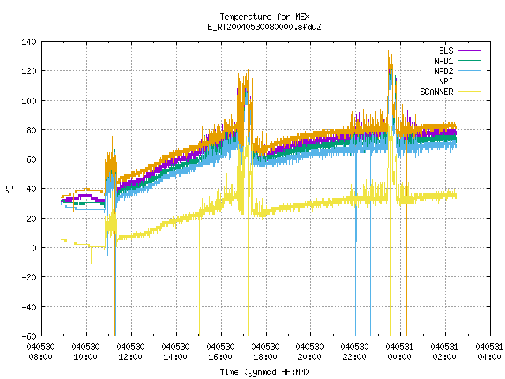The image size is (505, 379).
Task: Click the y-axis tick label 100
Action: [x=28, y=101]
